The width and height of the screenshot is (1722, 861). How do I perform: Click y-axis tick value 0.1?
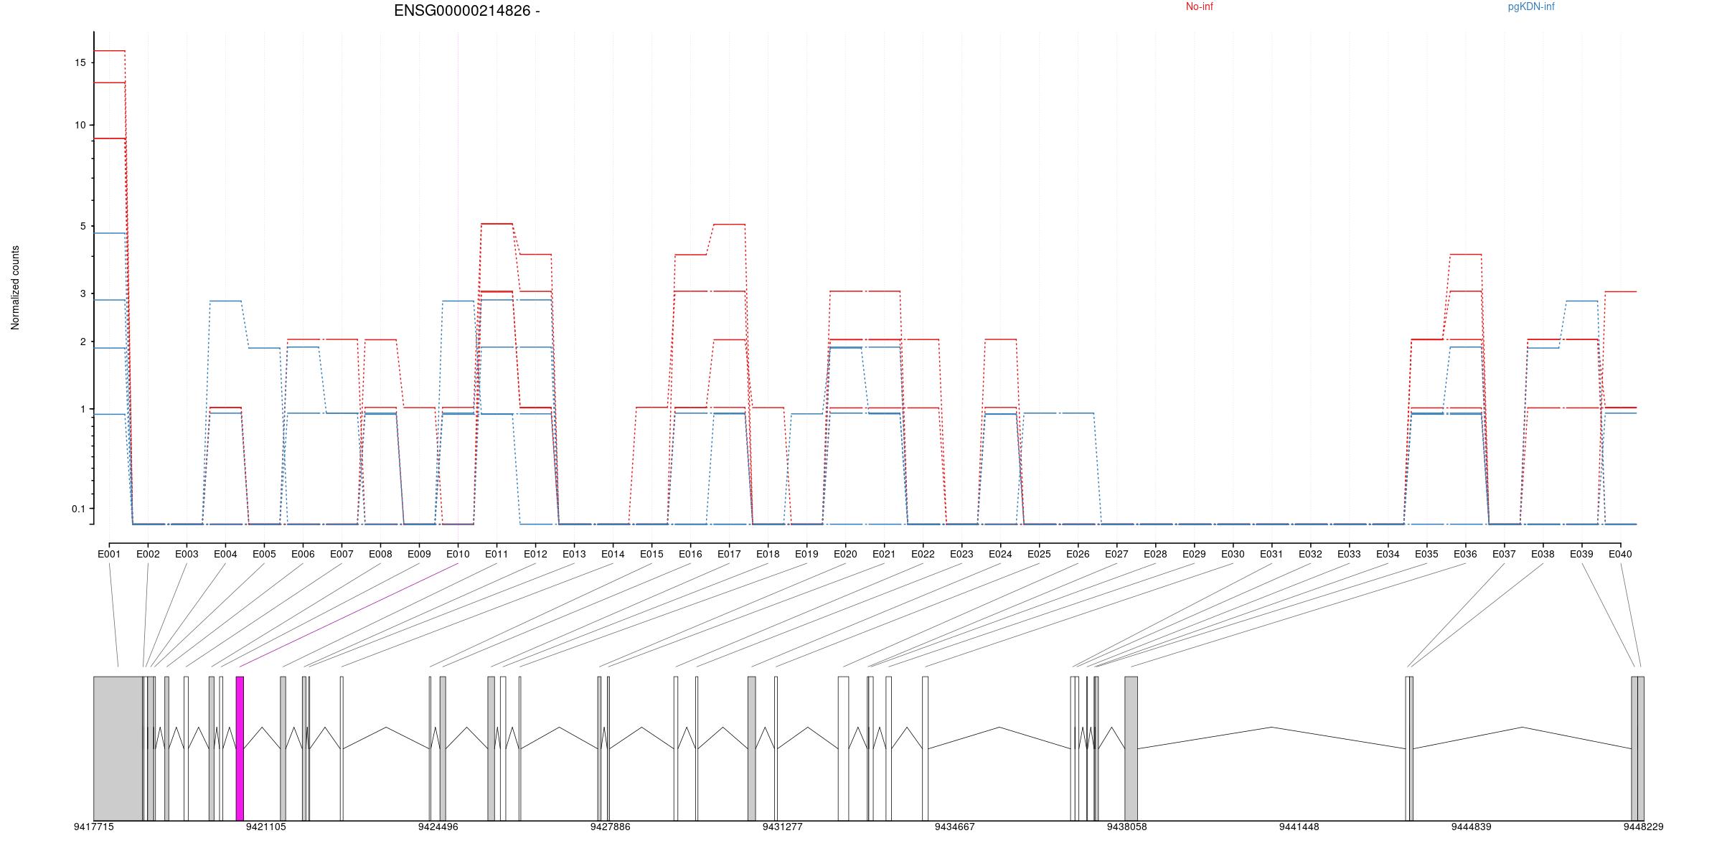[x=77, y=509]
